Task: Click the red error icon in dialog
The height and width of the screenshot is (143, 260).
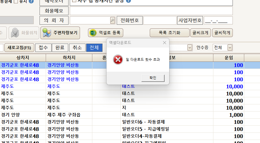Action: [118, 59]
